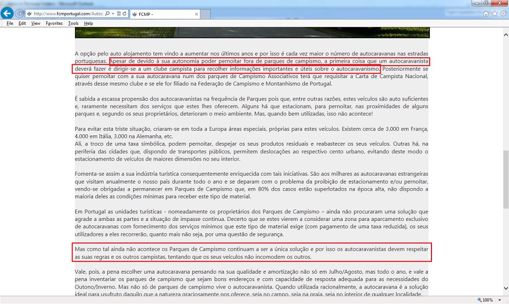Viewport: 509px width, 304px height.
Task: Open Favorites center star icon
Action: [x=495, y=13]
